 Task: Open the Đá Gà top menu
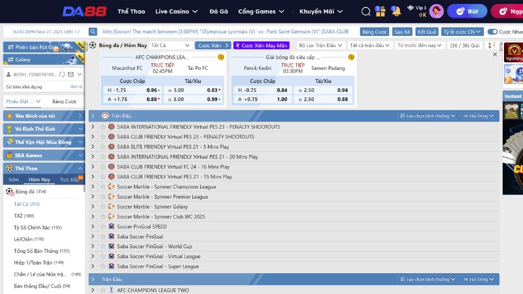pyautogui.click(x=218, y=12)
